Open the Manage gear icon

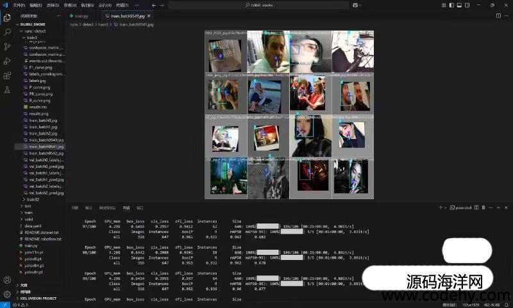pyautogui.click(x=7, y=294)
